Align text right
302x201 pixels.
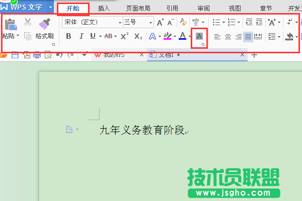[239, 36]
